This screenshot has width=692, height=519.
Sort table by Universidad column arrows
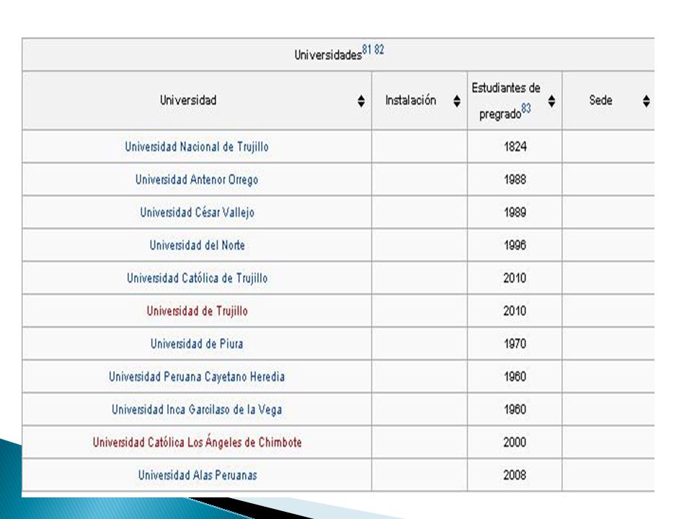[361, 101]
